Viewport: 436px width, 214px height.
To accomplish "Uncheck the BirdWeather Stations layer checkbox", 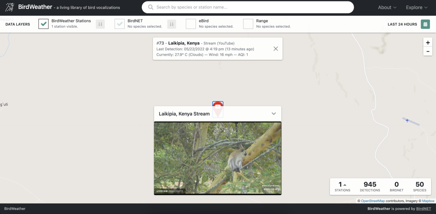I will coord(44,24).
